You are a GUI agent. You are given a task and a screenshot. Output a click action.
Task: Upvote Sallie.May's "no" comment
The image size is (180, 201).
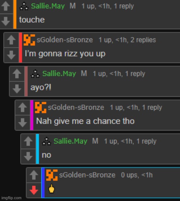coord(28,141)
